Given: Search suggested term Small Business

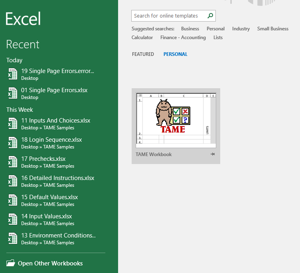Looking at the screenshot, I should pos(273,29).
